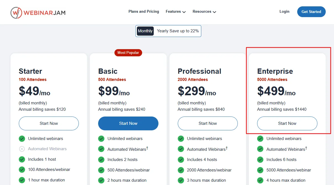Viewport: 334px width, 185px height.
Task: Start Now on the Basic plan
Action: click(128, 123)
